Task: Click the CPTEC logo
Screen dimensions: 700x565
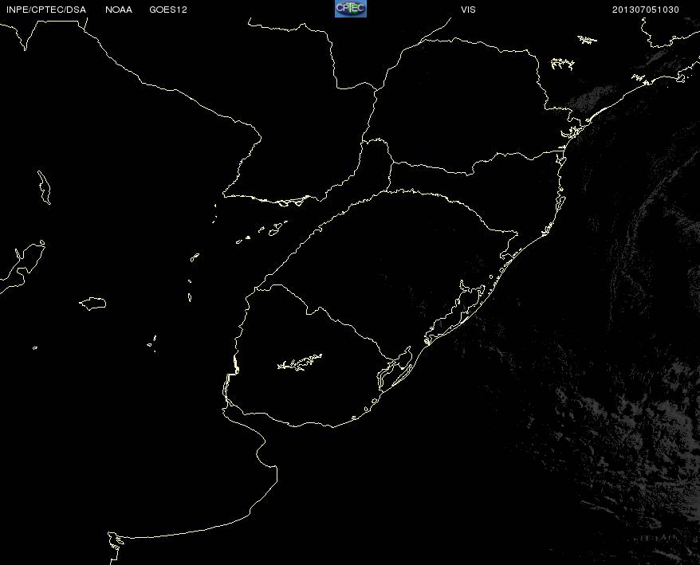Action: click(351, 9)
